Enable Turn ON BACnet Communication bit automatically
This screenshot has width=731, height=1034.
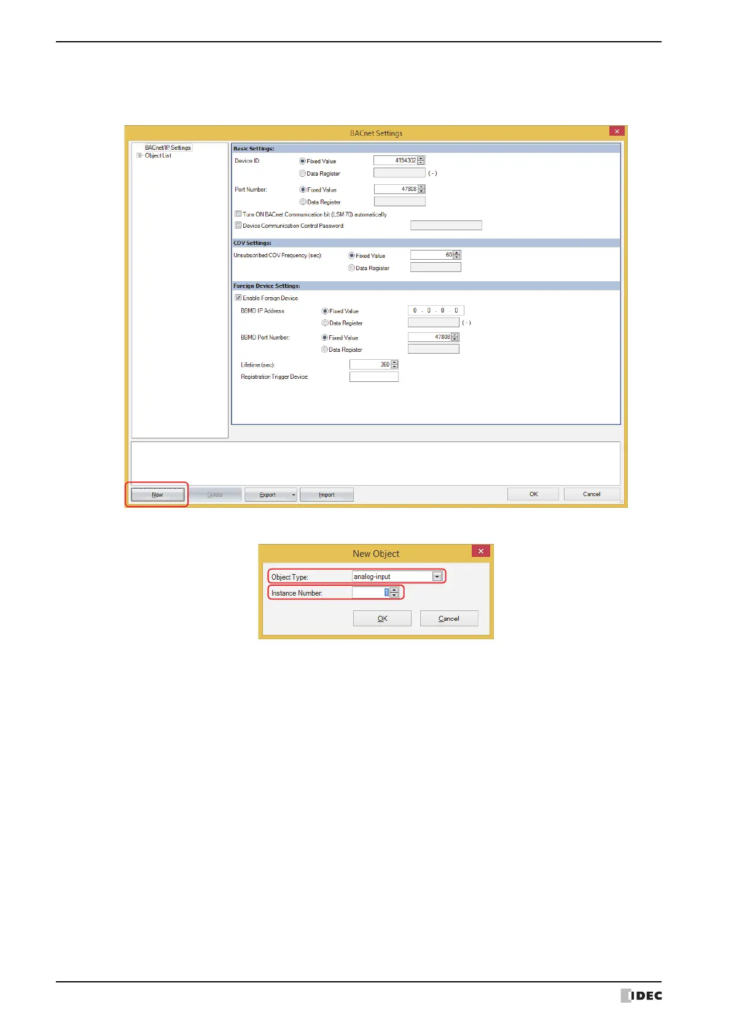coord(238,214)
